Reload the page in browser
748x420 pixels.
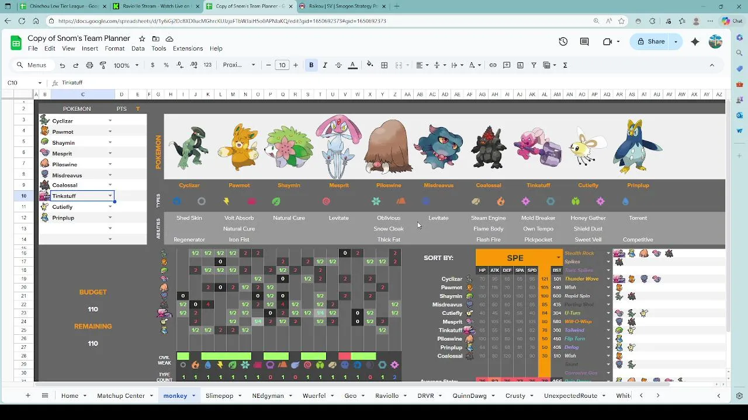(x=21, y=21)
